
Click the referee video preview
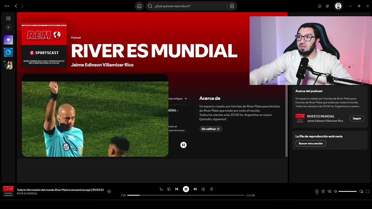click(x=95, y=116)
